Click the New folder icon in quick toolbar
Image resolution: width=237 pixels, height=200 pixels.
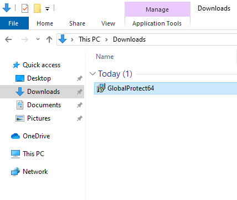click(x=37, y=8)
